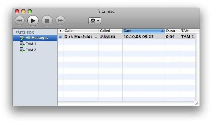Image resolution: width=212 pixels, height=123 pixels.
Task: Select the Dirk Musfeldt caller entry
Action: point(81,36)
